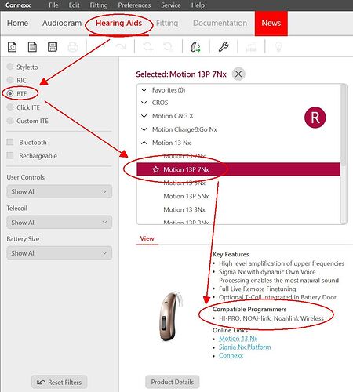Image resolution: width=353 pixels, height=392 pixels.
Task: Enable the Rechargeable filter checkbox
Action: coord(10,155)
